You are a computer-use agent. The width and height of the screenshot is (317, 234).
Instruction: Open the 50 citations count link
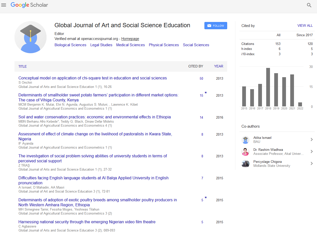click(201, 78)
